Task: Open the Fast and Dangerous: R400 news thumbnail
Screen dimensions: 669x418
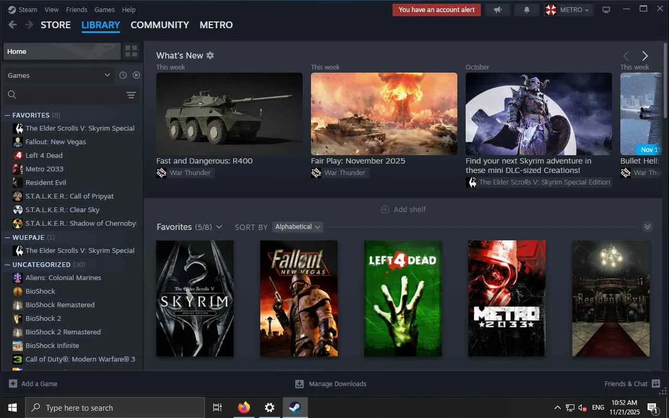Action: point(229,114)
